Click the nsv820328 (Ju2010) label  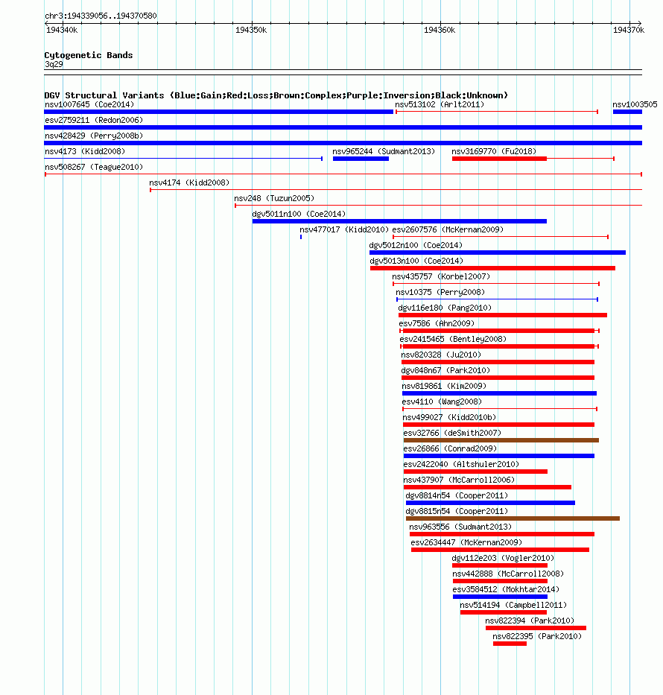click(440, 355)
